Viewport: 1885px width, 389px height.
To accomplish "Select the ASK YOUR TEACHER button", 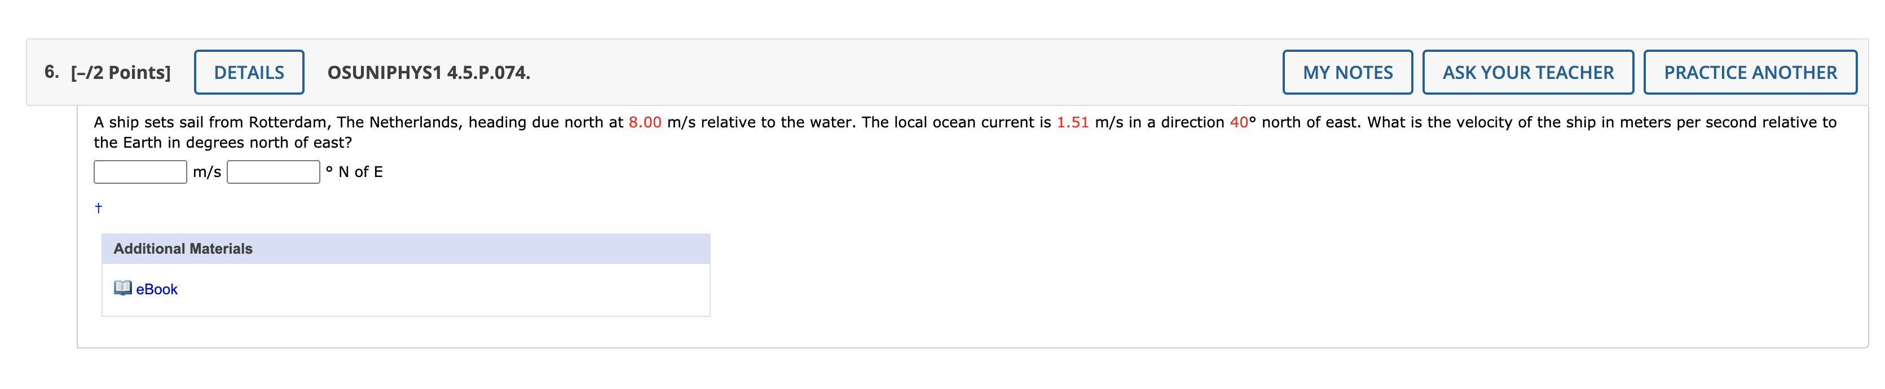I will tap(1528, 72).
